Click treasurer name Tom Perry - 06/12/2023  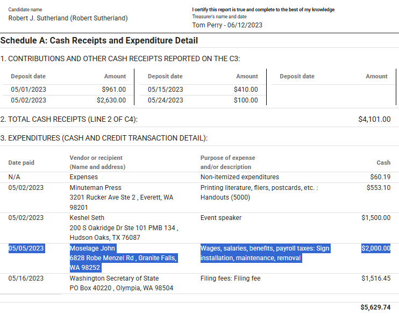227,25
